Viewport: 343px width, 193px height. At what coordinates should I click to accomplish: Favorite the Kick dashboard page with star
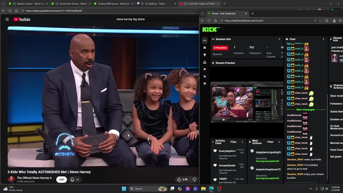[x=320, y=21]
